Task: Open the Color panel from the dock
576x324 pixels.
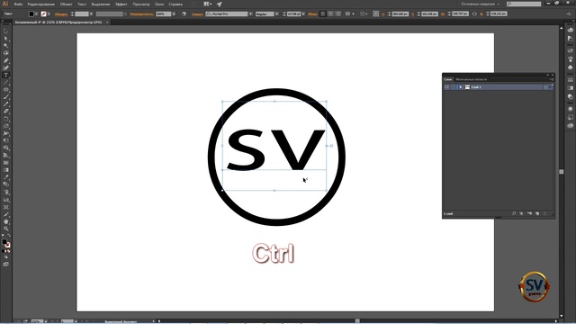Action: (570, 30)
